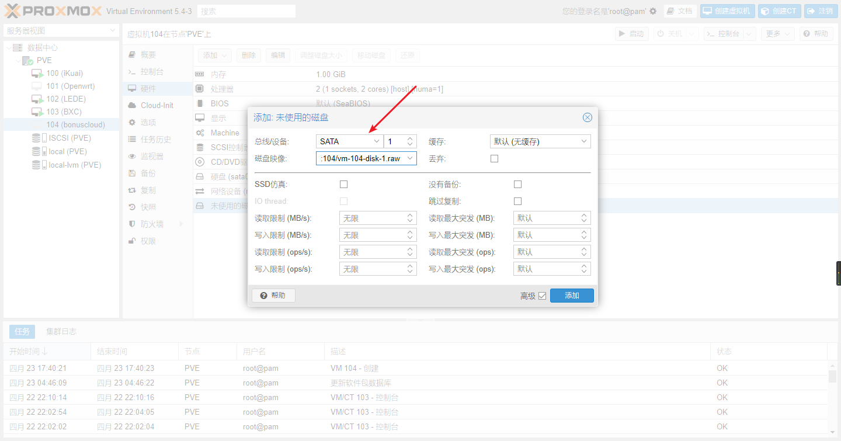This screenshot has height=441, width=841.
Task: Click the BIOS chip icon
Action: (200, 103)
